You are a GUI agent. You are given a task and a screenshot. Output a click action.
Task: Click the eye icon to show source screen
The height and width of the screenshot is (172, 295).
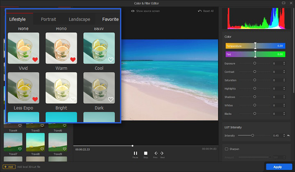133,11
